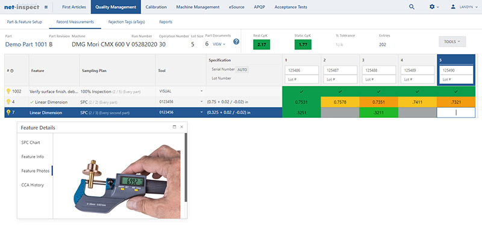Click the Lot # field under serial 125486
Image resolution: width=482 pixels, height=240 pixels.
(302, 79)
